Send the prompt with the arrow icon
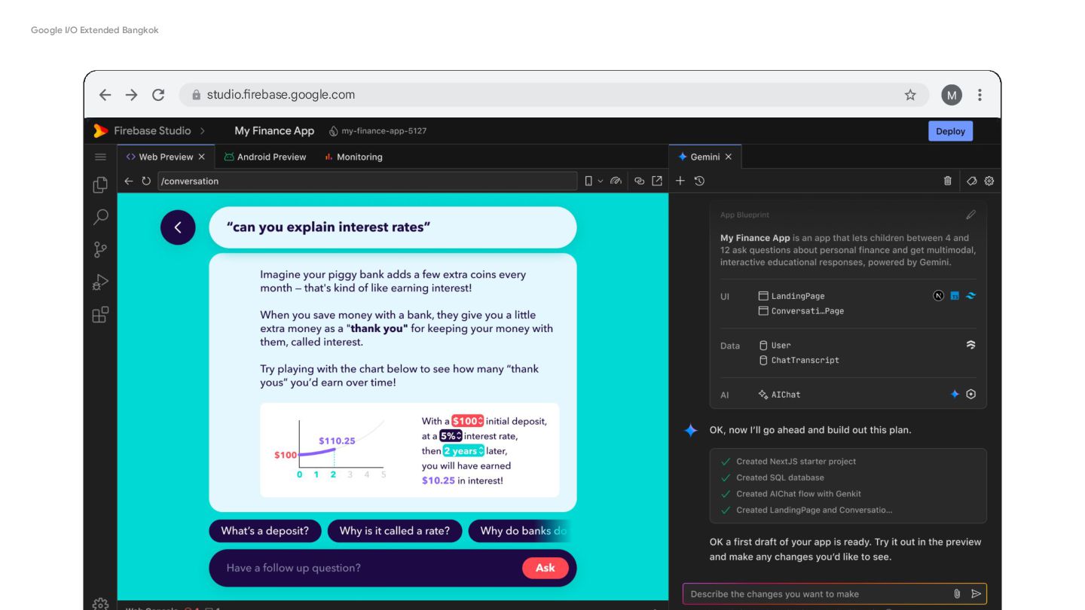 click(976, 593)
